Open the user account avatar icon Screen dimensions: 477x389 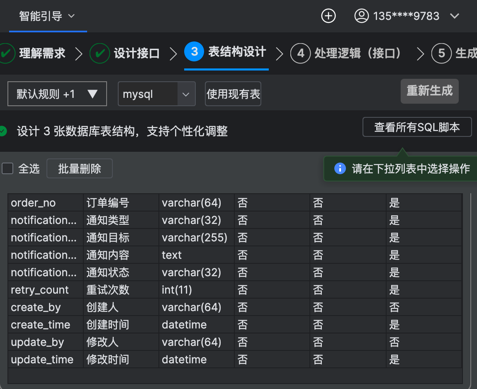coord(361,16)
